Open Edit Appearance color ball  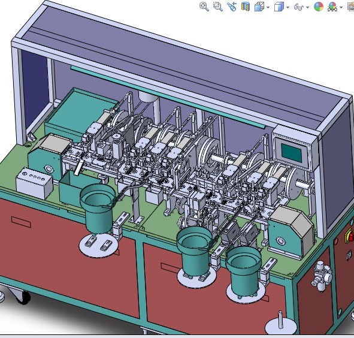coord(319,7)
